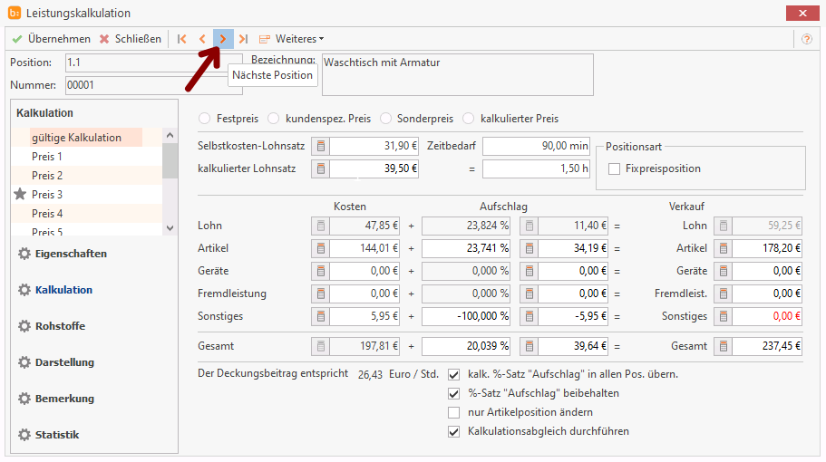Enable the Fixpreisposition checkbox

pos(615,168)
